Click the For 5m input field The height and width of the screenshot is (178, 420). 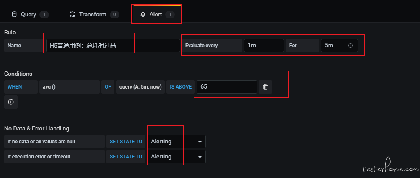[x=340, y=46]
